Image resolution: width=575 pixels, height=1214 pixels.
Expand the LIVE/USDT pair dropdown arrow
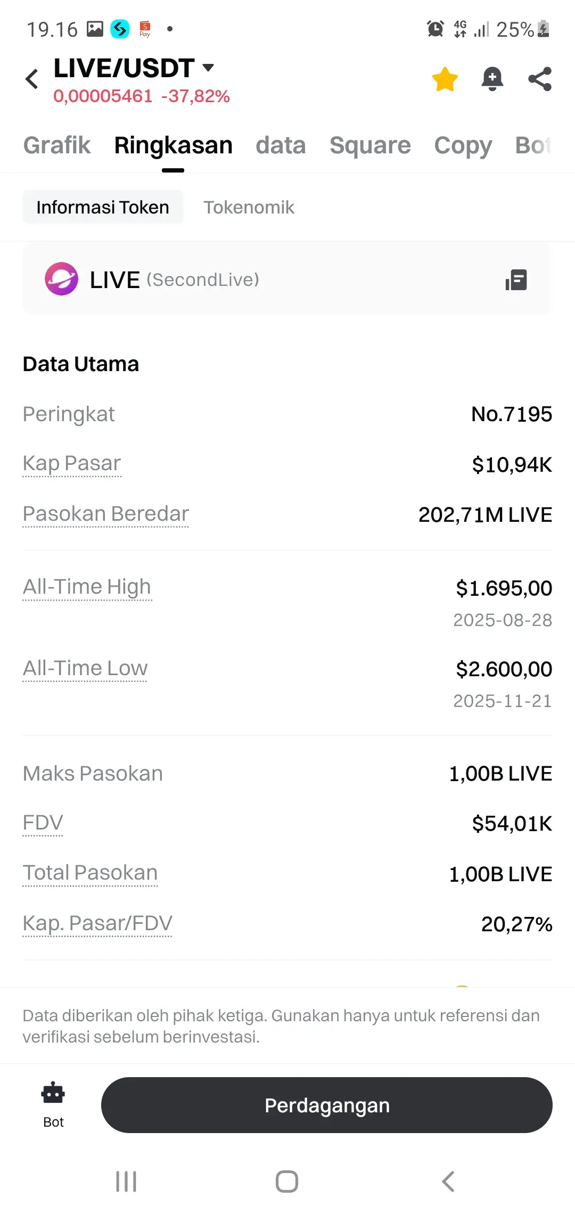tap(209, 67)
